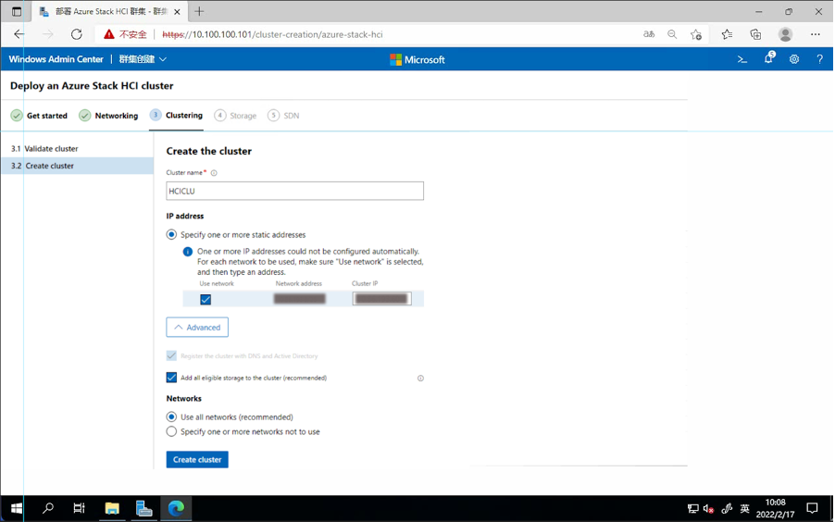835x522 pixels.
Task: Click the Microsoft logo
Action: (417, 59)
